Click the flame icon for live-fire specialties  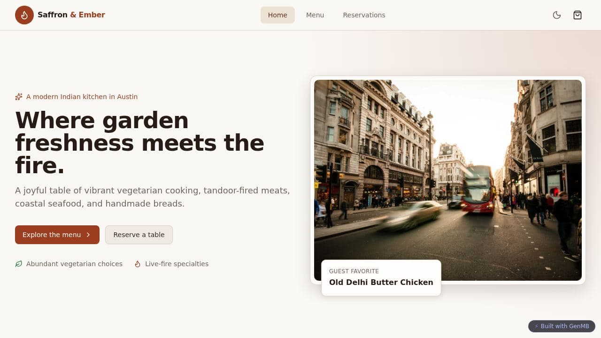pyautogui.click(x=138, y=264)
